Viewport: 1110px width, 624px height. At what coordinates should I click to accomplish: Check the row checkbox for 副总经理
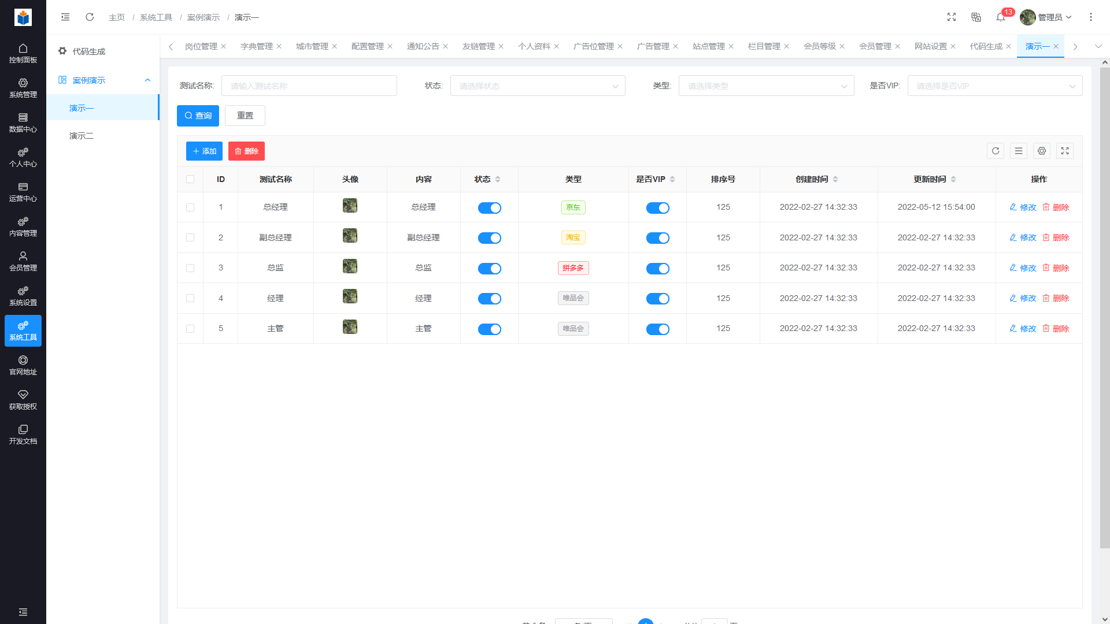pos(190,237)
